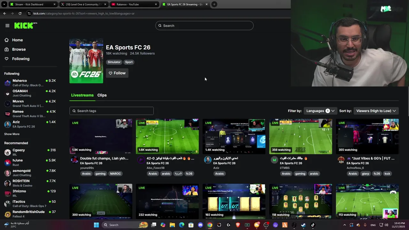This screenshot has height=230, width=409.
Task: Open Cgeezy recommended channel
Action: click(x=30, y=152)
